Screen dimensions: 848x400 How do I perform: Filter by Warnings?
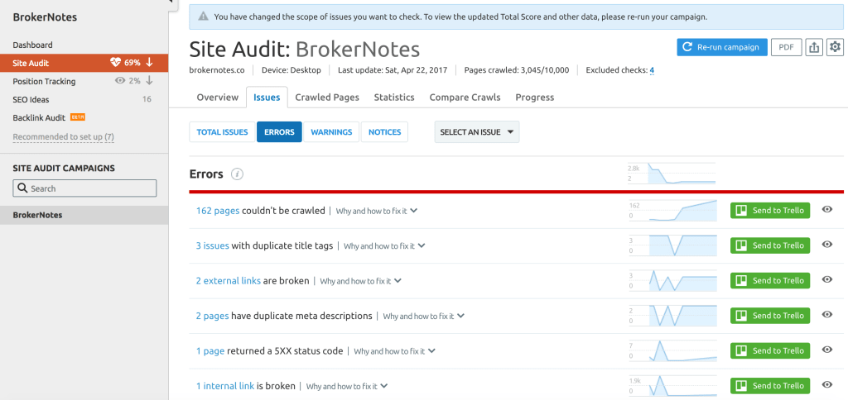331,131
